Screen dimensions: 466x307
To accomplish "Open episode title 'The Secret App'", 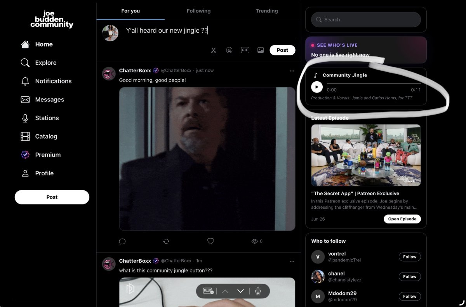I will pyautogui.click(x=355, y=194).
